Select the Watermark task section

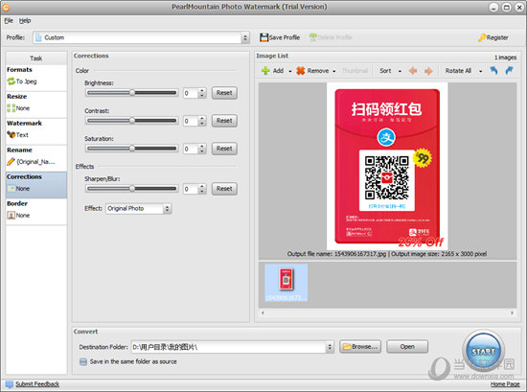click(x=36, y=131)
